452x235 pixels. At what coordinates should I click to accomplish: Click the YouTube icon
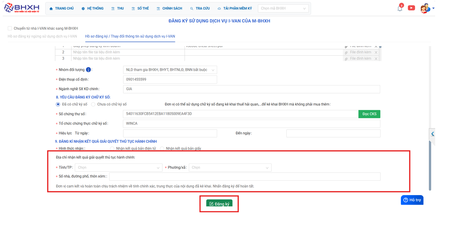(411, 8)
